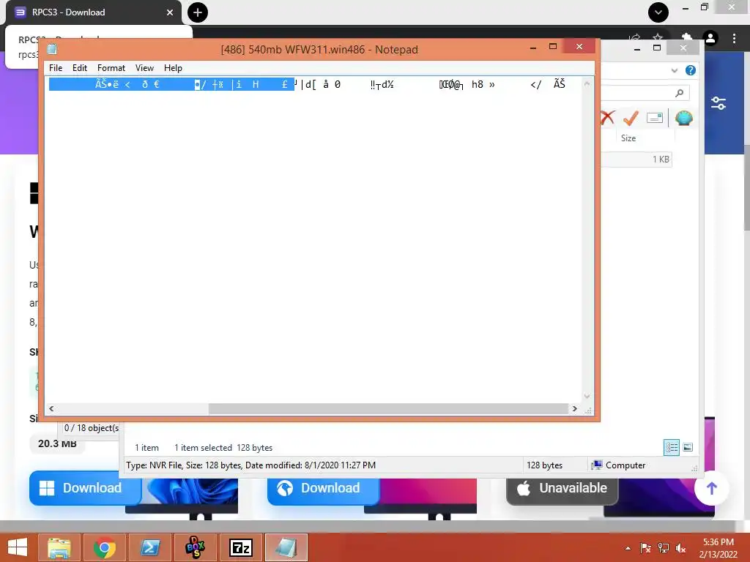The image size is (750, 562).
Task: Click the '1 item selected 128 bytes' status
Action: tap(223, 448)
